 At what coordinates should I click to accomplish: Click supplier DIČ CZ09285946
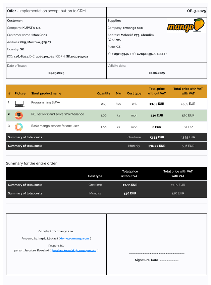(146, 54)
